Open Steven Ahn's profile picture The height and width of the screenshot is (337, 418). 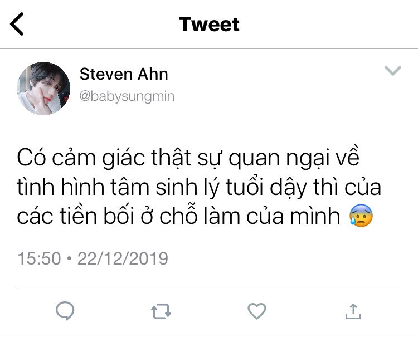click(x=43, y=89)
